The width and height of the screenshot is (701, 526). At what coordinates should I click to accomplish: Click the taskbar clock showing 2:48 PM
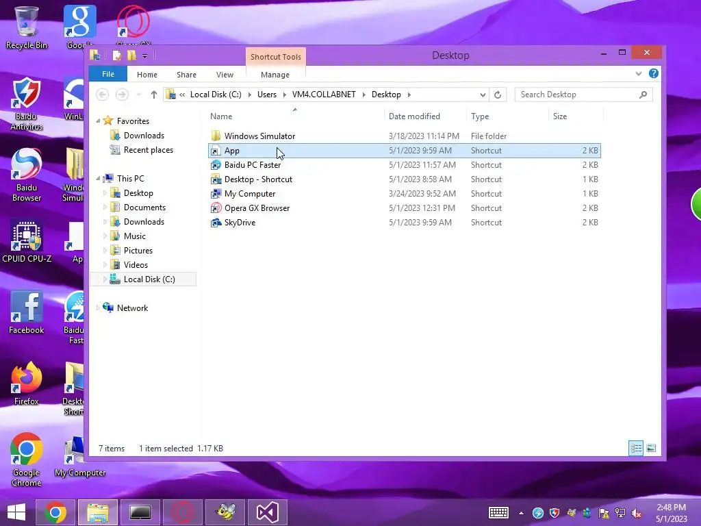(671, 513)
